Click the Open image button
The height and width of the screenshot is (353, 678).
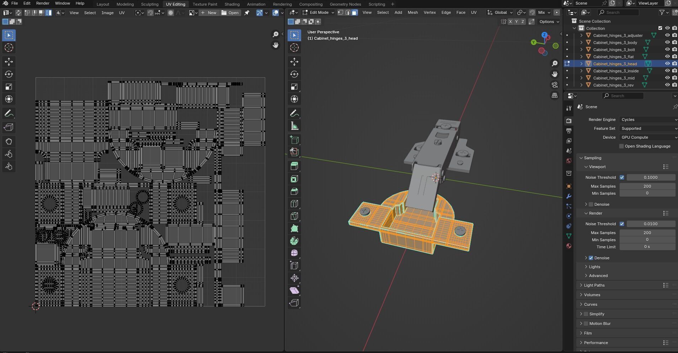click(230, 13)
